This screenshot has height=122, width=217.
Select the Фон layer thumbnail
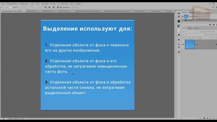[190, 44]
